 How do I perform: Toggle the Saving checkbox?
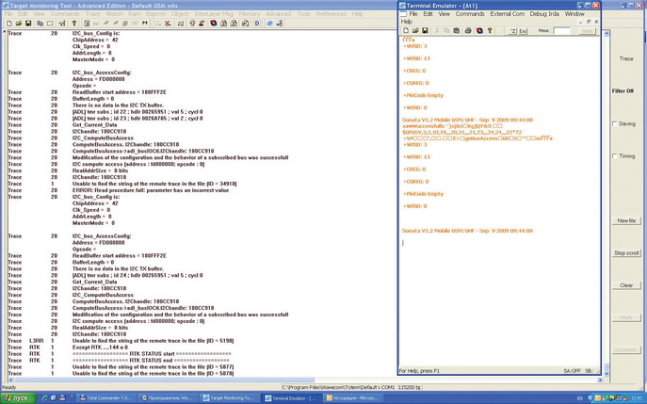(615, 123)
